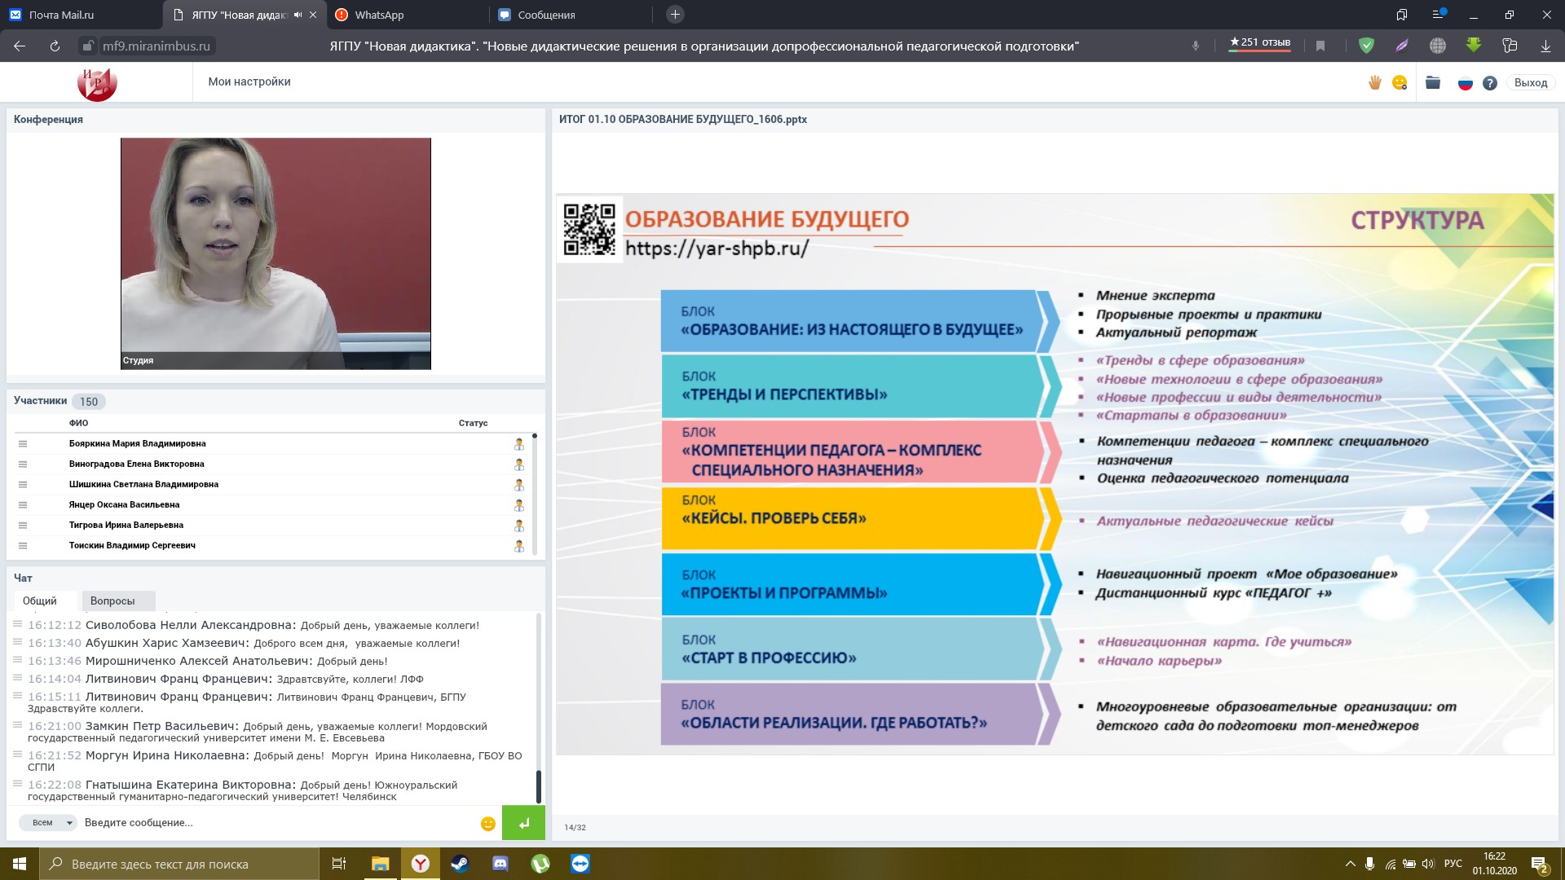This screenshot has width=1565, height=880.
Task: Select the Общий chat tab
Action: [x=40, y=601]
